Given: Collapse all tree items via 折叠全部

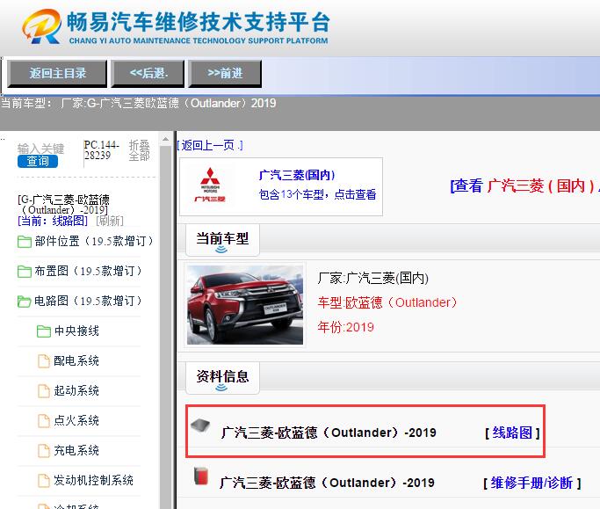Looking at the screenshot, I should click(x=140, y=150).
